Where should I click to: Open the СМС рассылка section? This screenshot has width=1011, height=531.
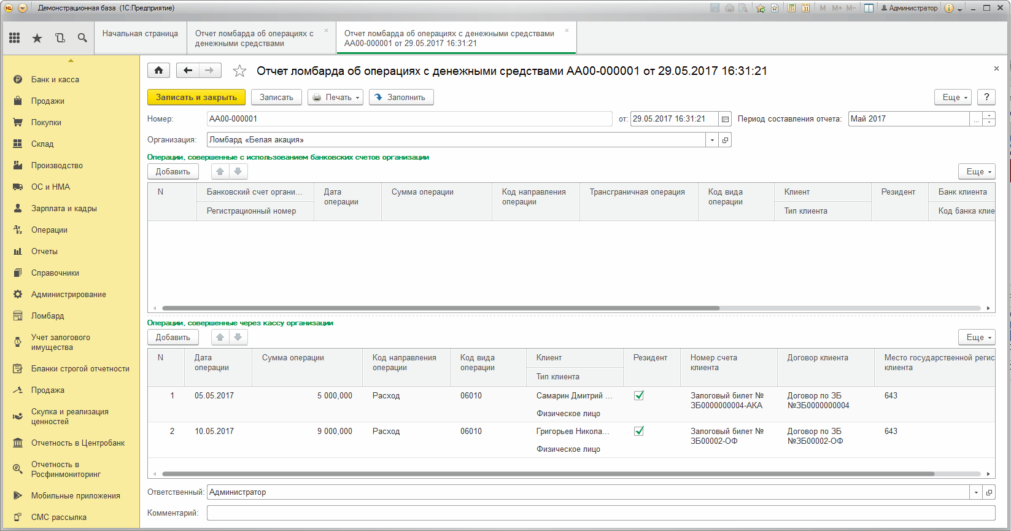tap(59, 517)
